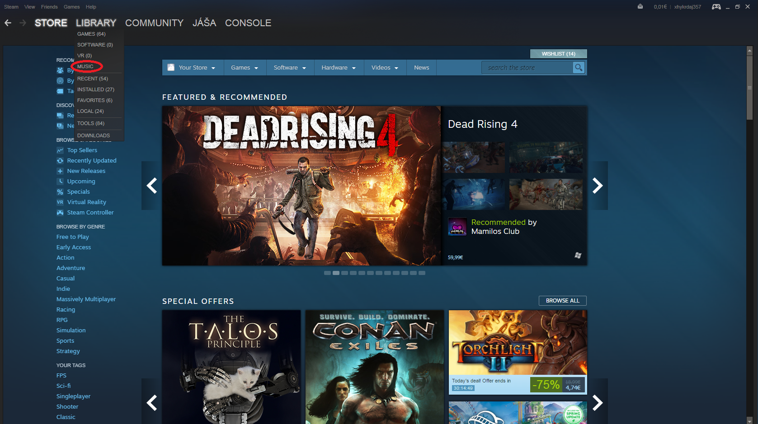Go back with the left arrow navigation icon
Screen dimensions: 758x424
click(x=8, y=23)
